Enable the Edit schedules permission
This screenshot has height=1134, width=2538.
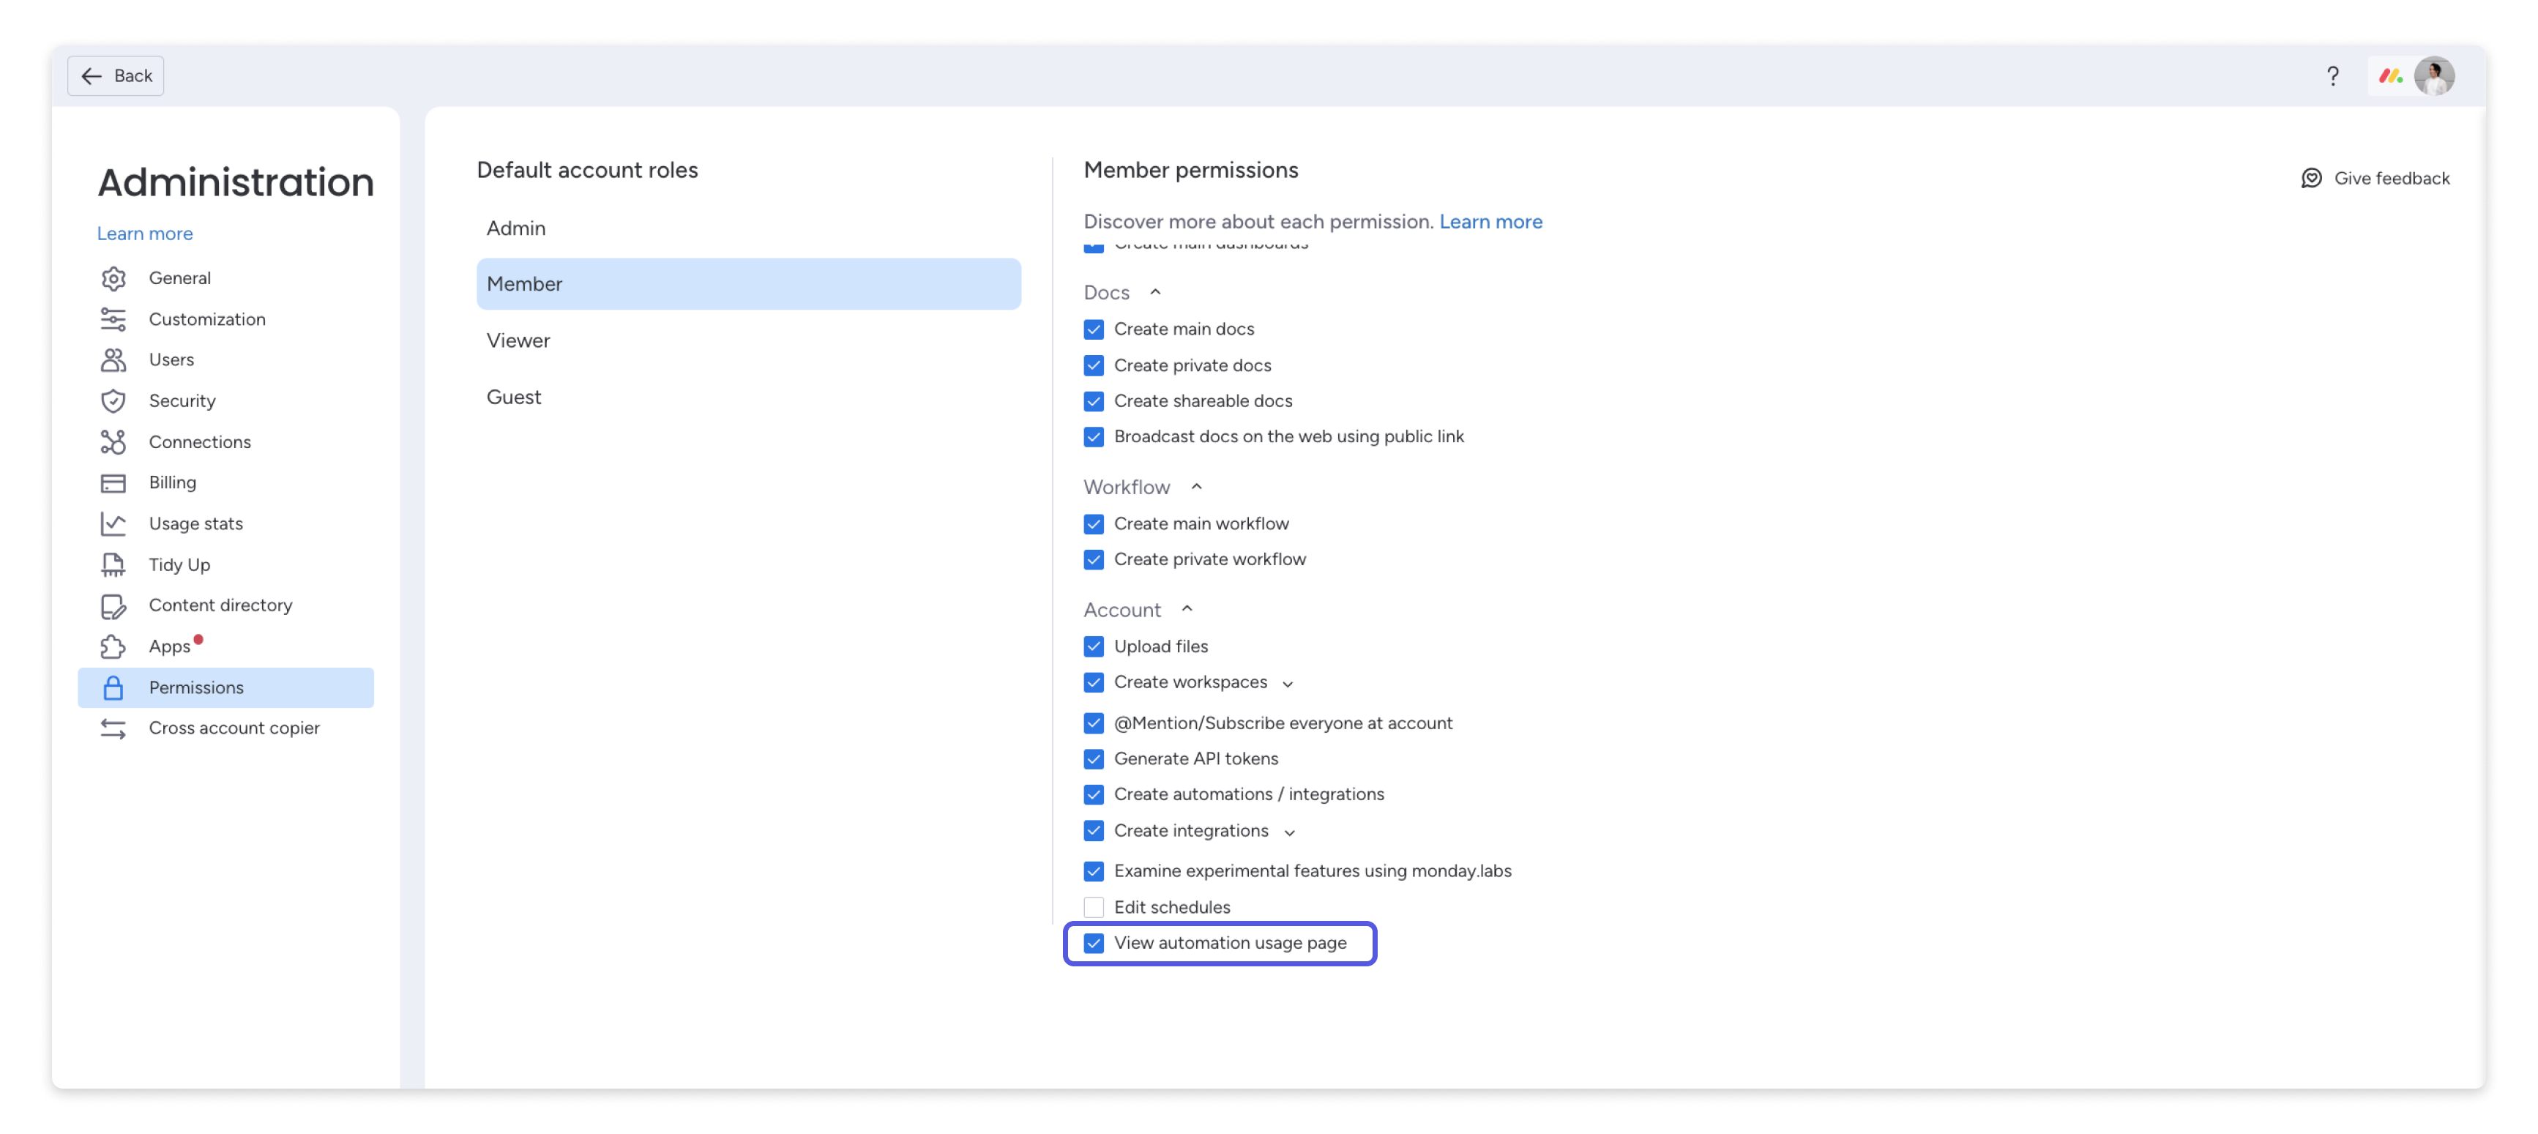click(1094, 907)
